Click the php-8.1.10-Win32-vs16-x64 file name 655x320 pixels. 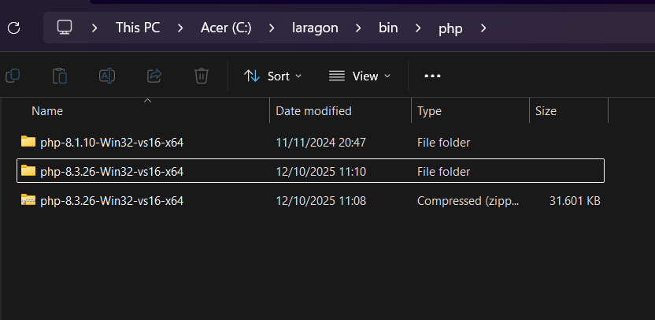pyautogui.click(x=112, y=143)
